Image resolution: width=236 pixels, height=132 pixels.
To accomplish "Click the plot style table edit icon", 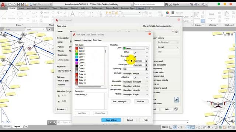I will click(x=176, y=32).
